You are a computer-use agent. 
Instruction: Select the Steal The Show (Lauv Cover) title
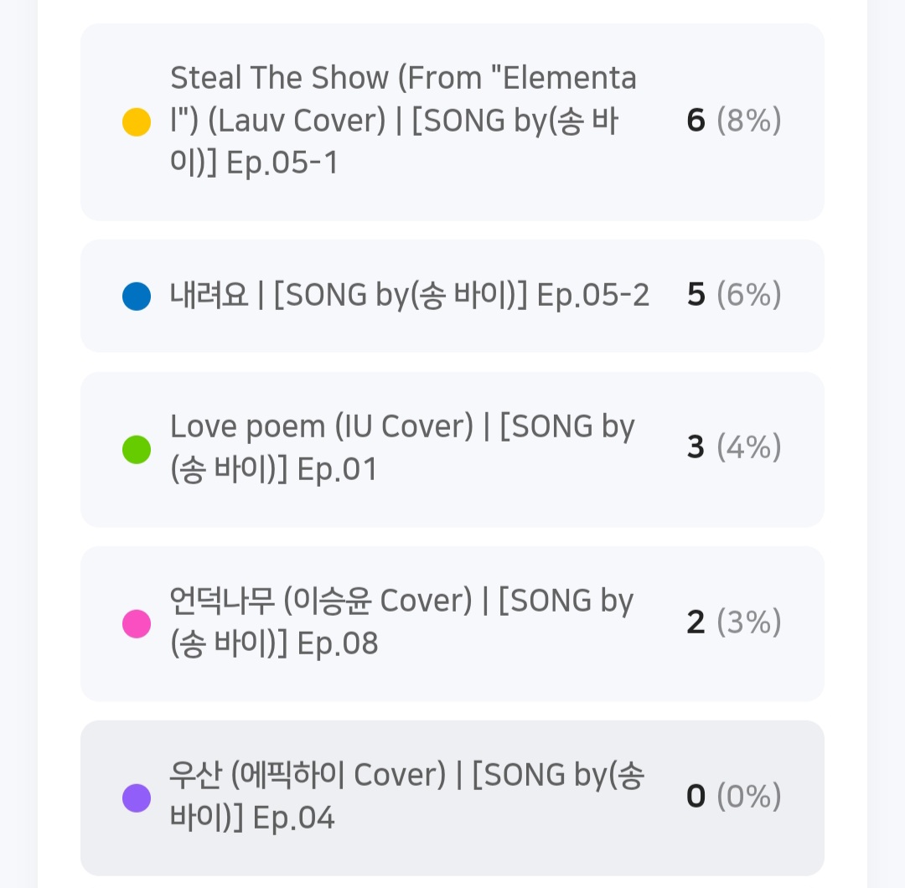[x=403, y=121]
